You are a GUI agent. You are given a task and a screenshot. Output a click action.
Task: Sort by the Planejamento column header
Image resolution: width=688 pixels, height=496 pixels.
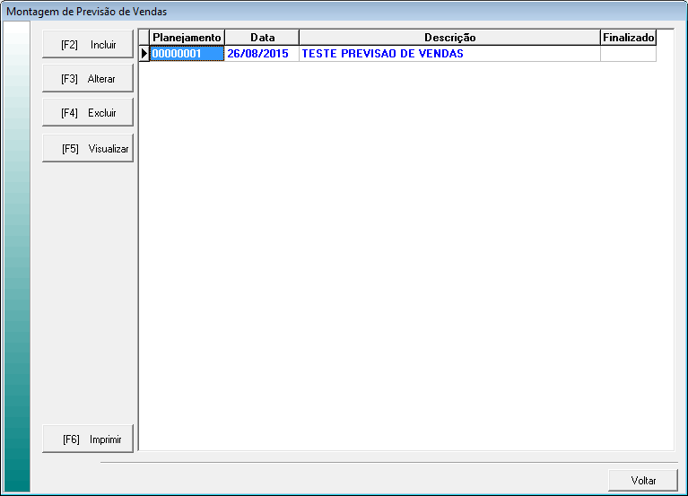pyautogui.click(x=187, y=38)
